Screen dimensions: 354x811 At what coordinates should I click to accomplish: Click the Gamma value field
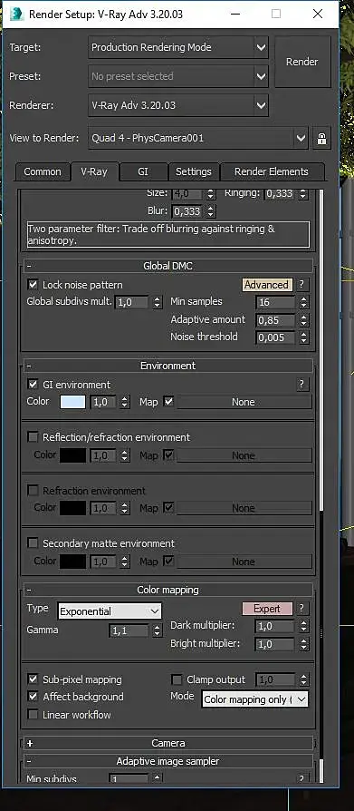[129, 631]
